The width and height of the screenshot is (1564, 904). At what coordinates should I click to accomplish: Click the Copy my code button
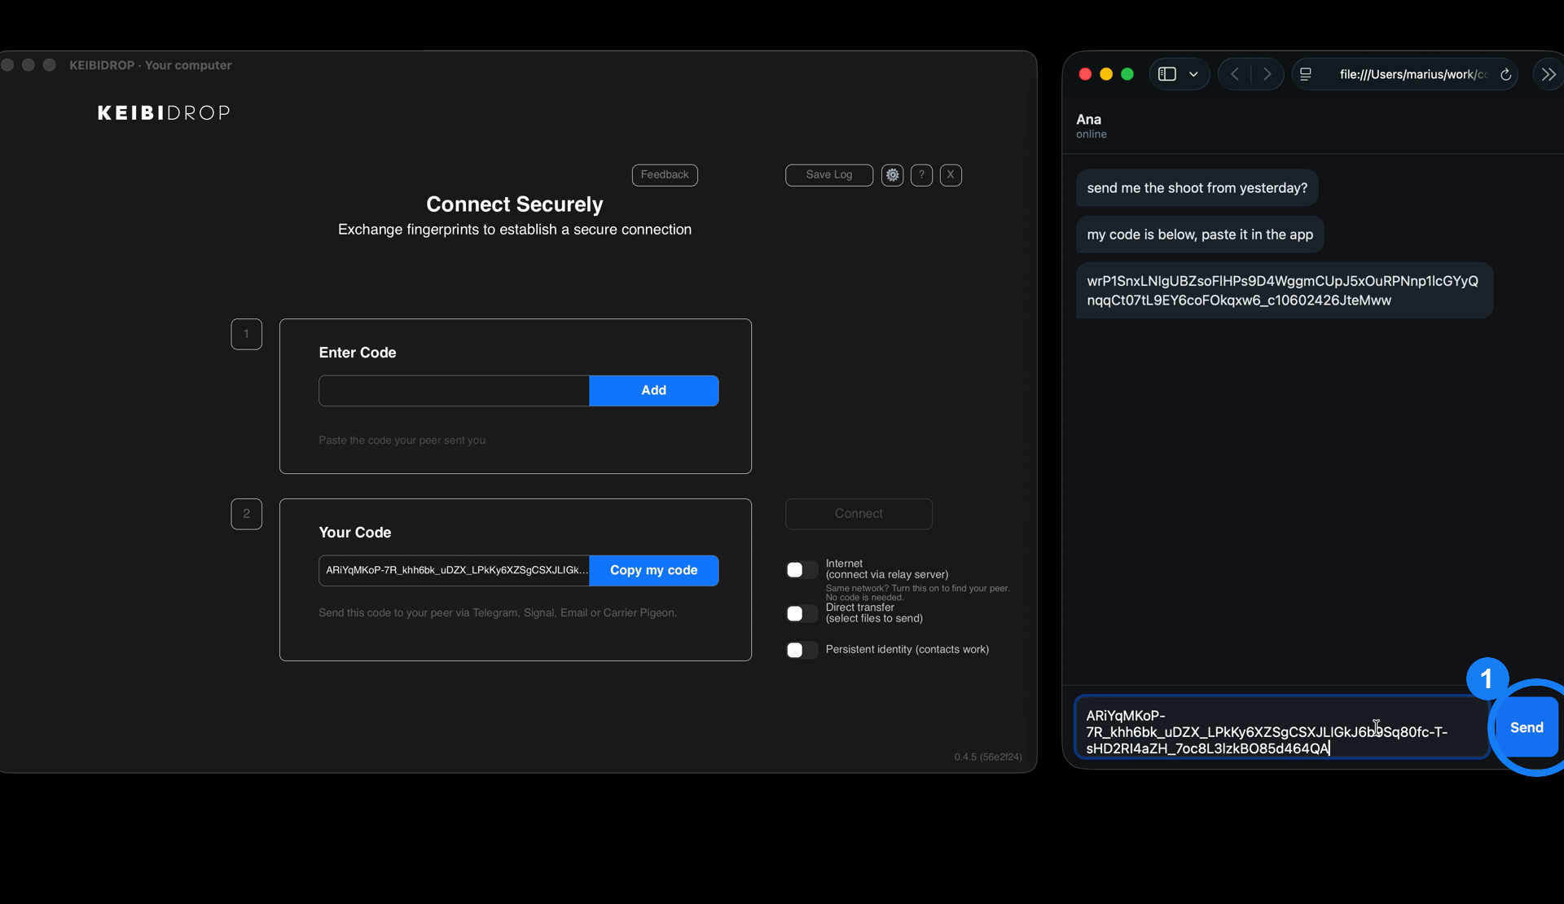[x=653, y=571]
